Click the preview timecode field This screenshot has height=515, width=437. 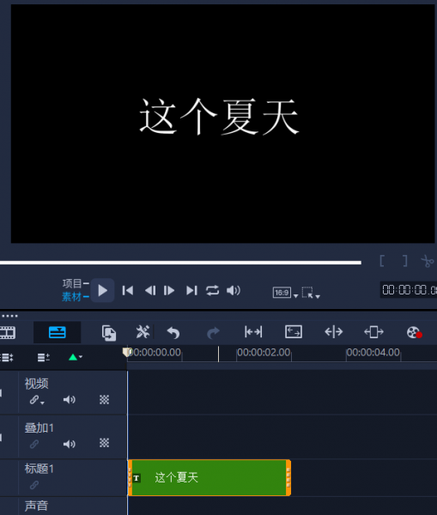409,290
